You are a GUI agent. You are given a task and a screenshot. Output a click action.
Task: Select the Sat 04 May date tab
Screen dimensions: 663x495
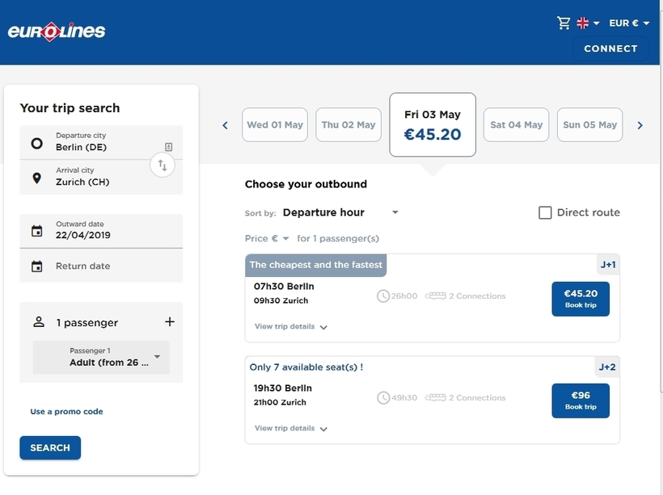pos(516,125)
